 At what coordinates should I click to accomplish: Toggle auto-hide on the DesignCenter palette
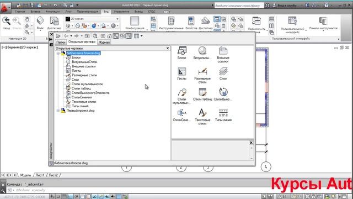(x=51, y=39)
